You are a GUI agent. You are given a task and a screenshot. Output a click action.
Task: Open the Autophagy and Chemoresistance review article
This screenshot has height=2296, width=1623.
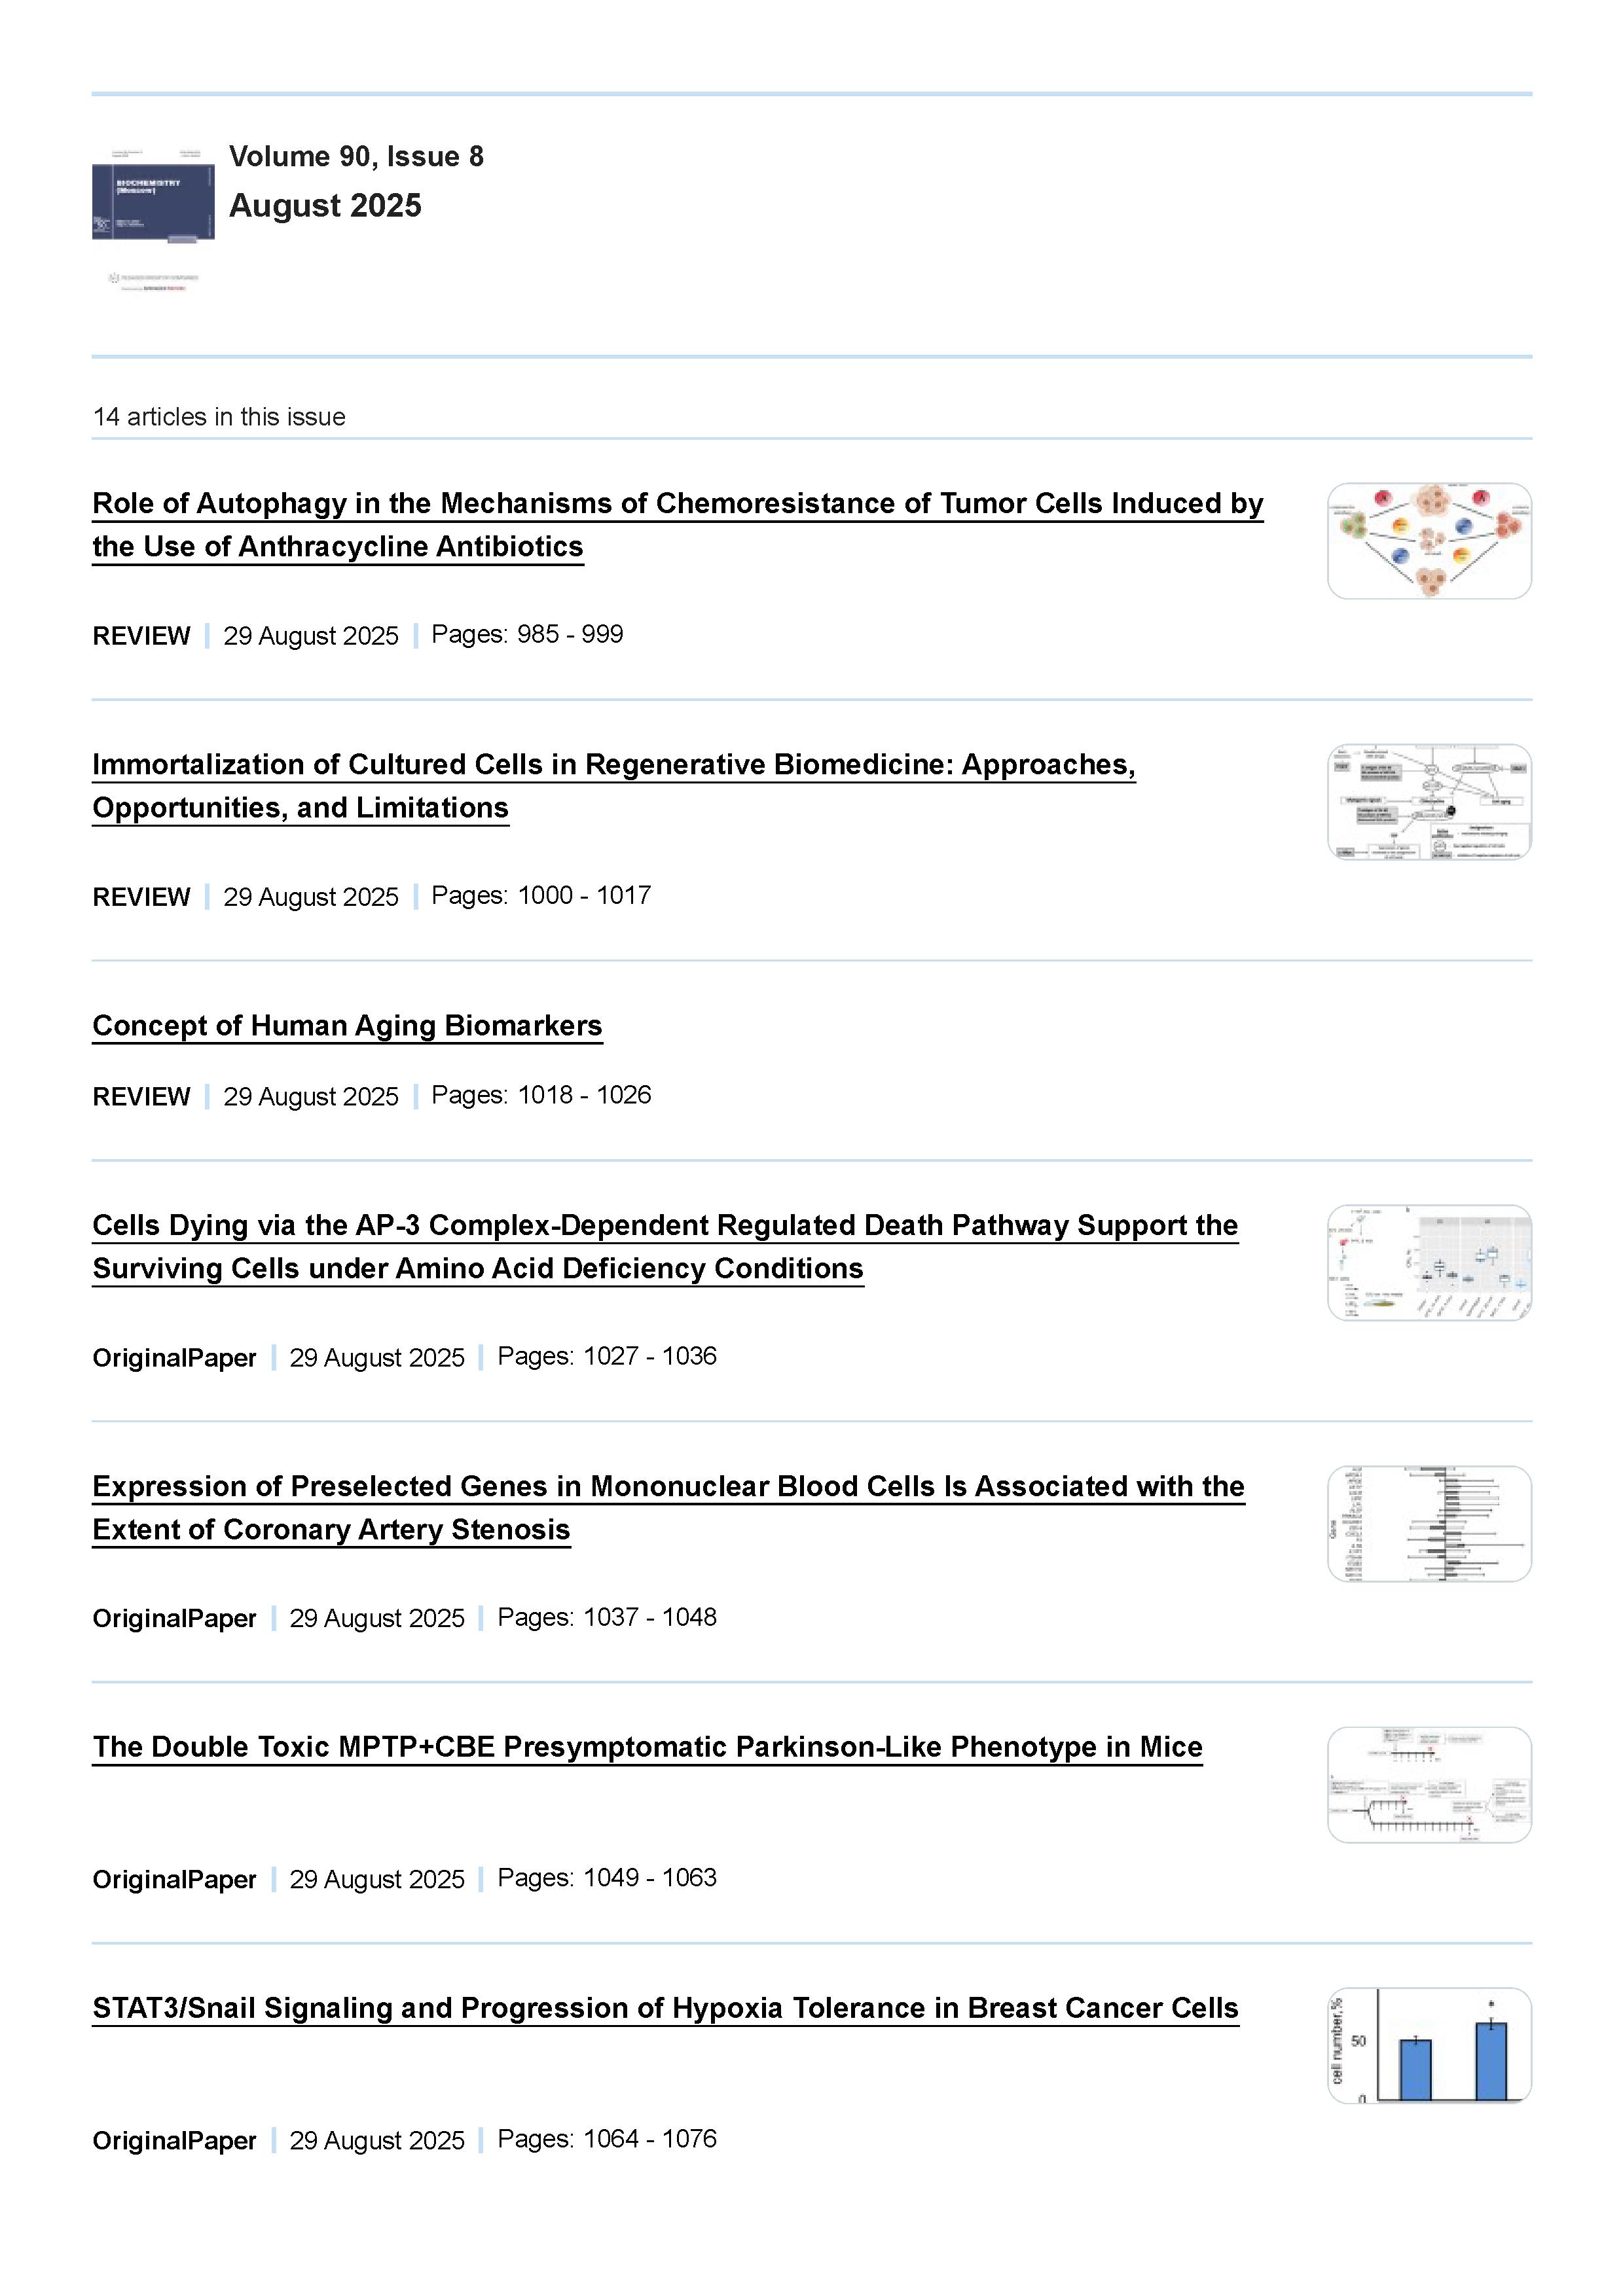point(677,504)
